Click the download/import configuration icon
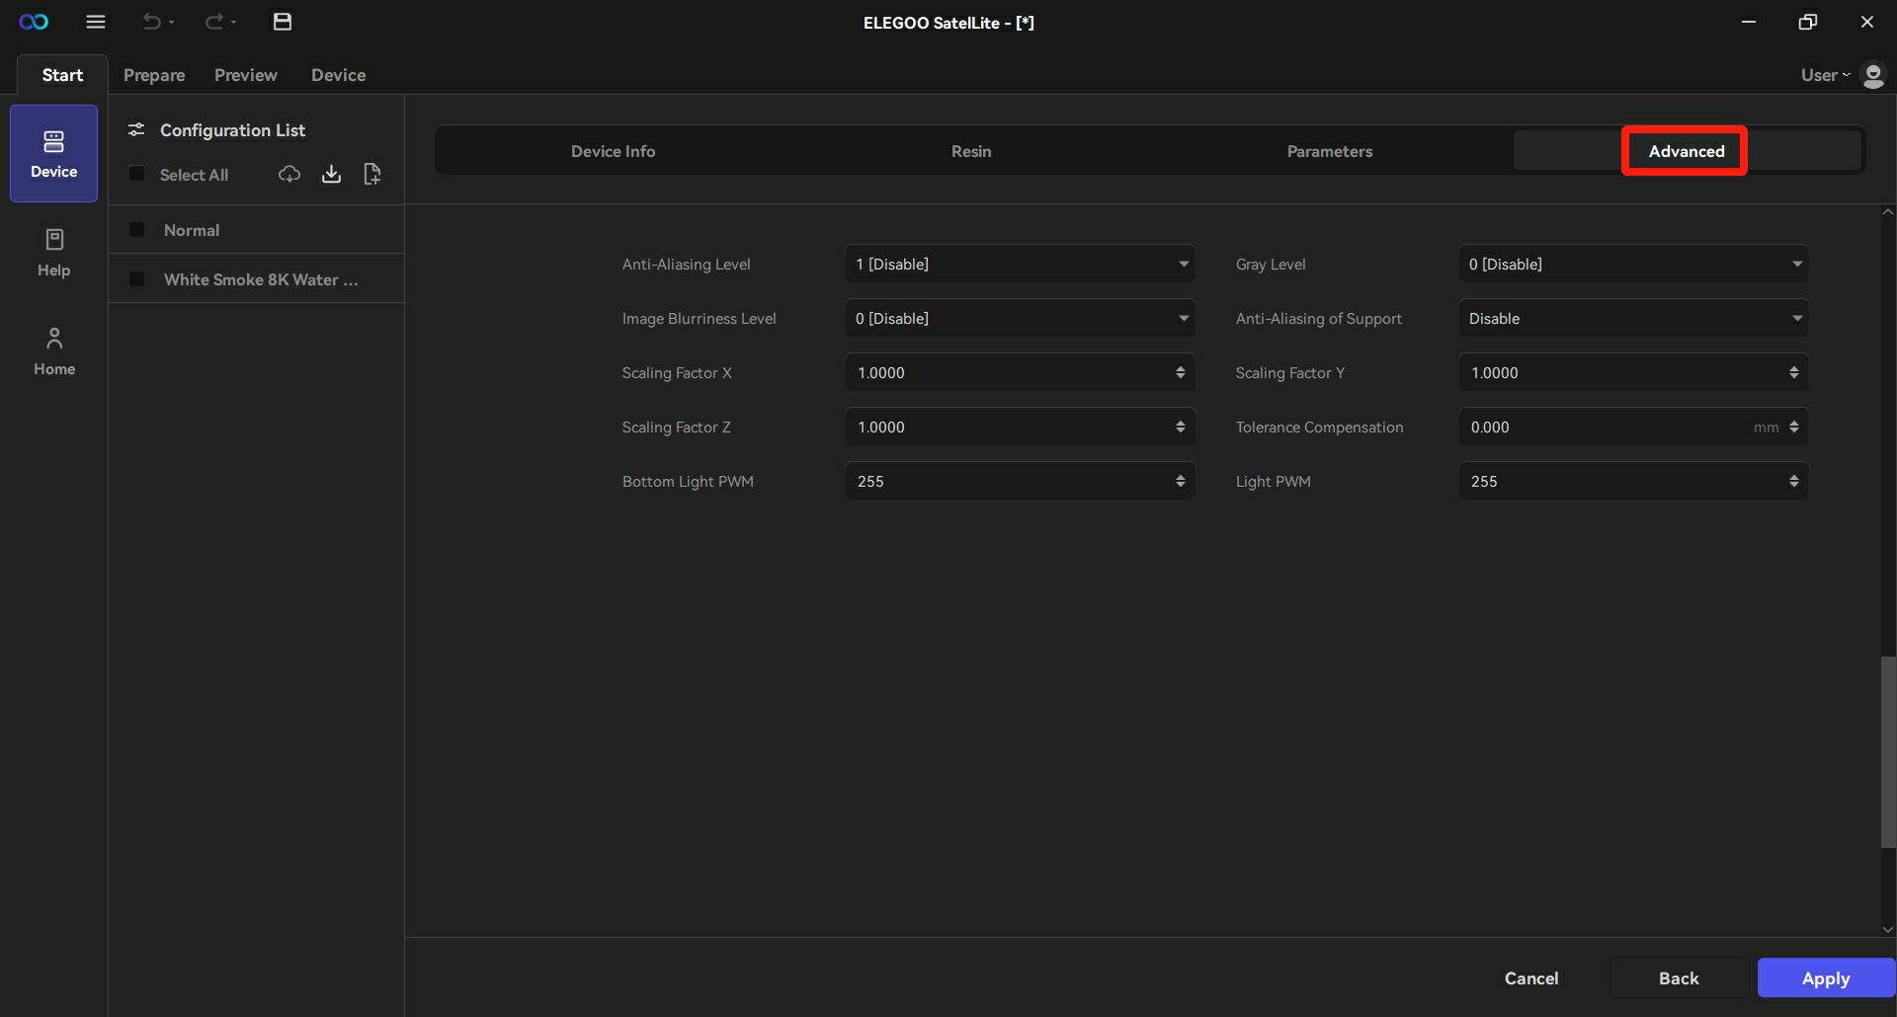Image resolution: width=1897 pixels, height=1017 pixels. pyautogui.click(x=332, y=175)
